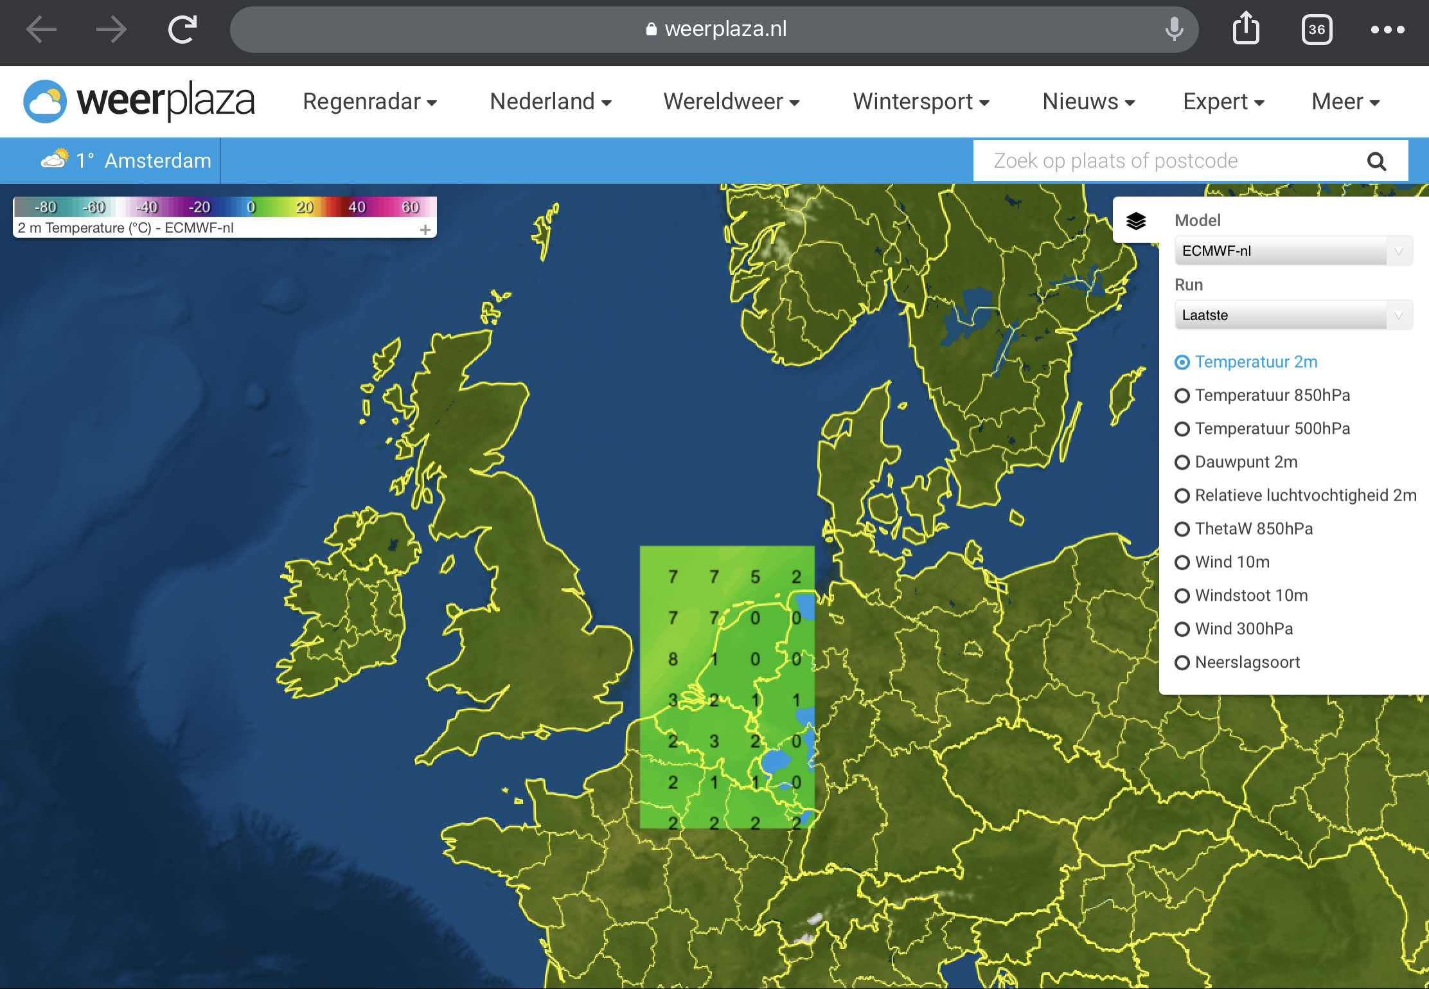Image resolution: width=1429 pixels, height=989 pixels.
Task: Open the tab switcher showing 36
Action: click(1317, 30)
